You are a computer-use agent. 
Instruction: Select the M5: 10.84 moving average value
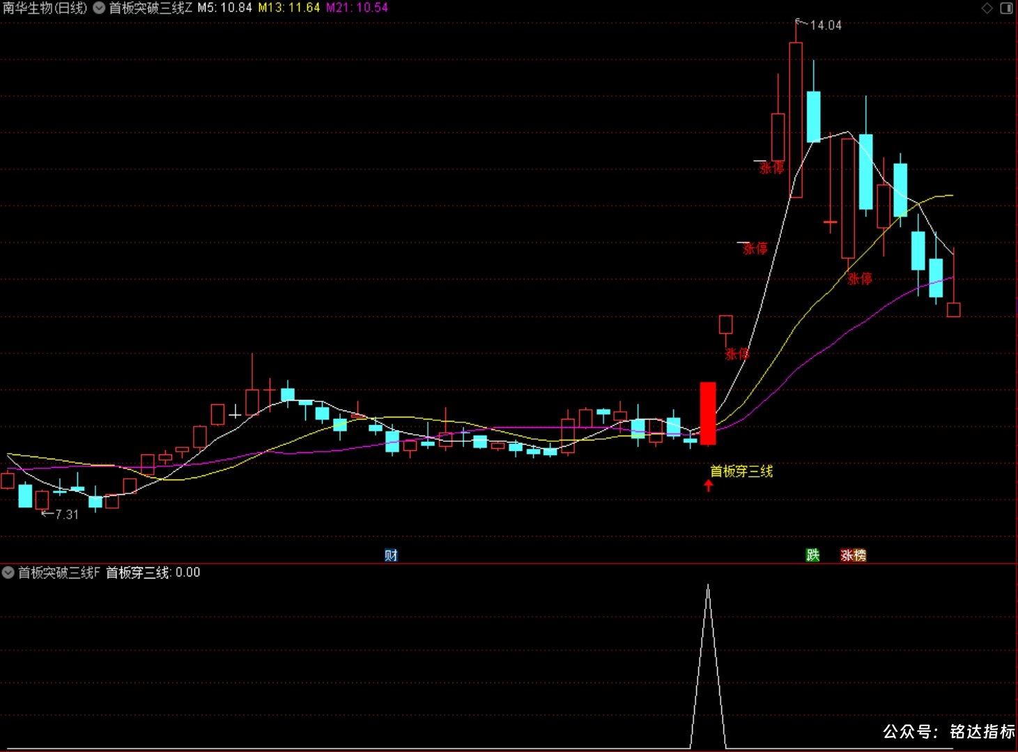click(225, 8)
